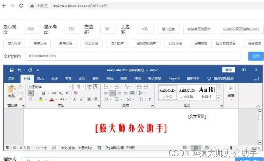The width and height of the screenshot is (264, 161).
Task: Click the Character Border (A) icon
Action: [x=95, y=87]
